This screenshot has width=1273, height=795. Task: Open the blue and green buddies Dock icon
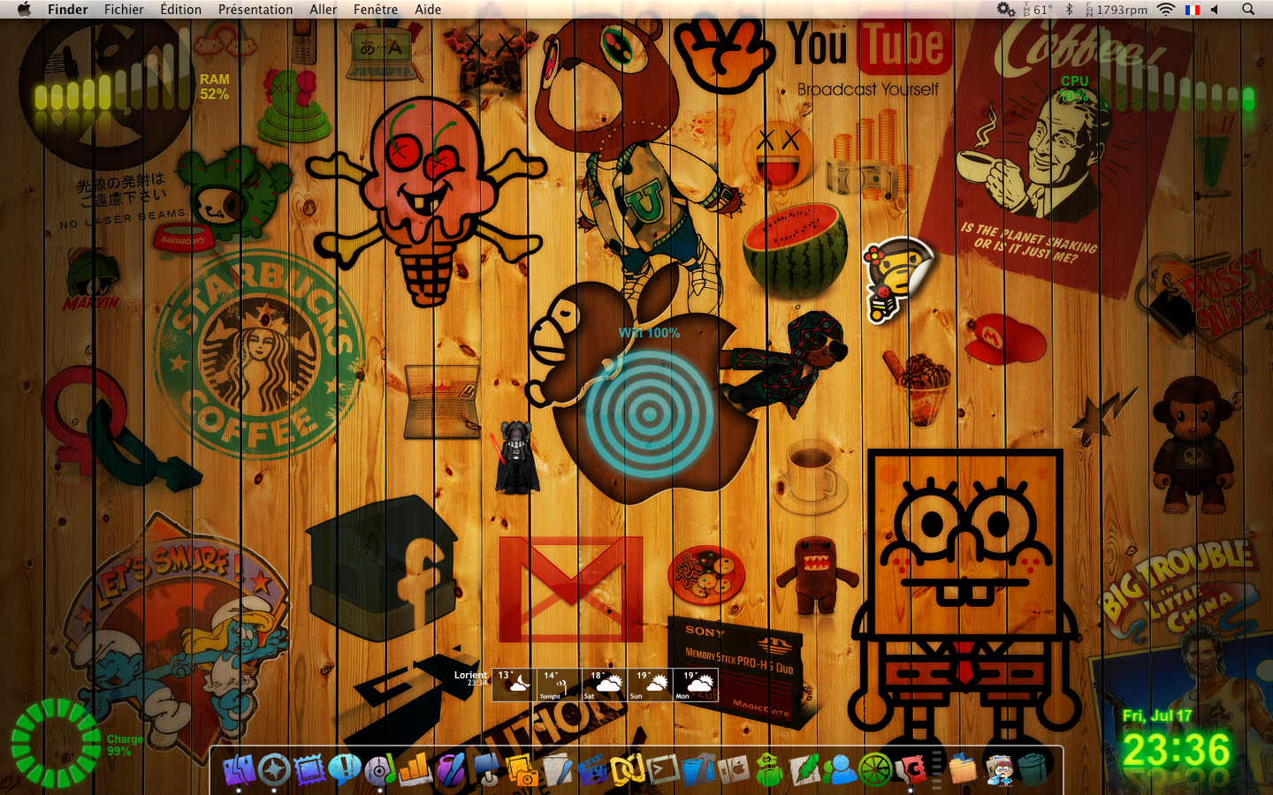pos(840,770)
